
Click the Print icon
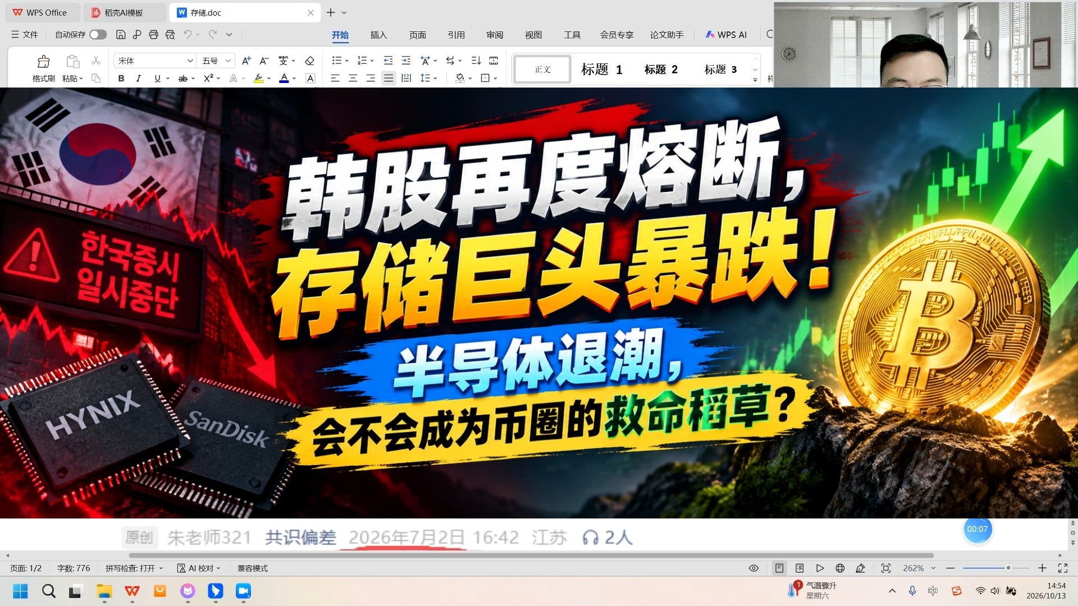pyautogui.click(x=153, y=35)
